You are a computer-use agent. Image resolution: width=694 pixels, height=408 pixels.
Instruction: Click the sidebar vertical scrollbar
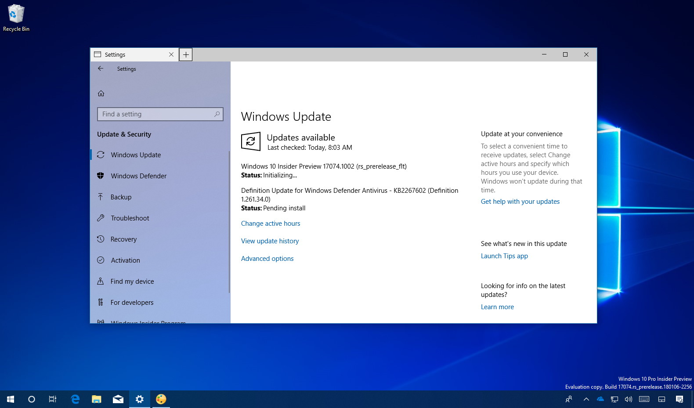pyautogui.click(x=229, y=222)
